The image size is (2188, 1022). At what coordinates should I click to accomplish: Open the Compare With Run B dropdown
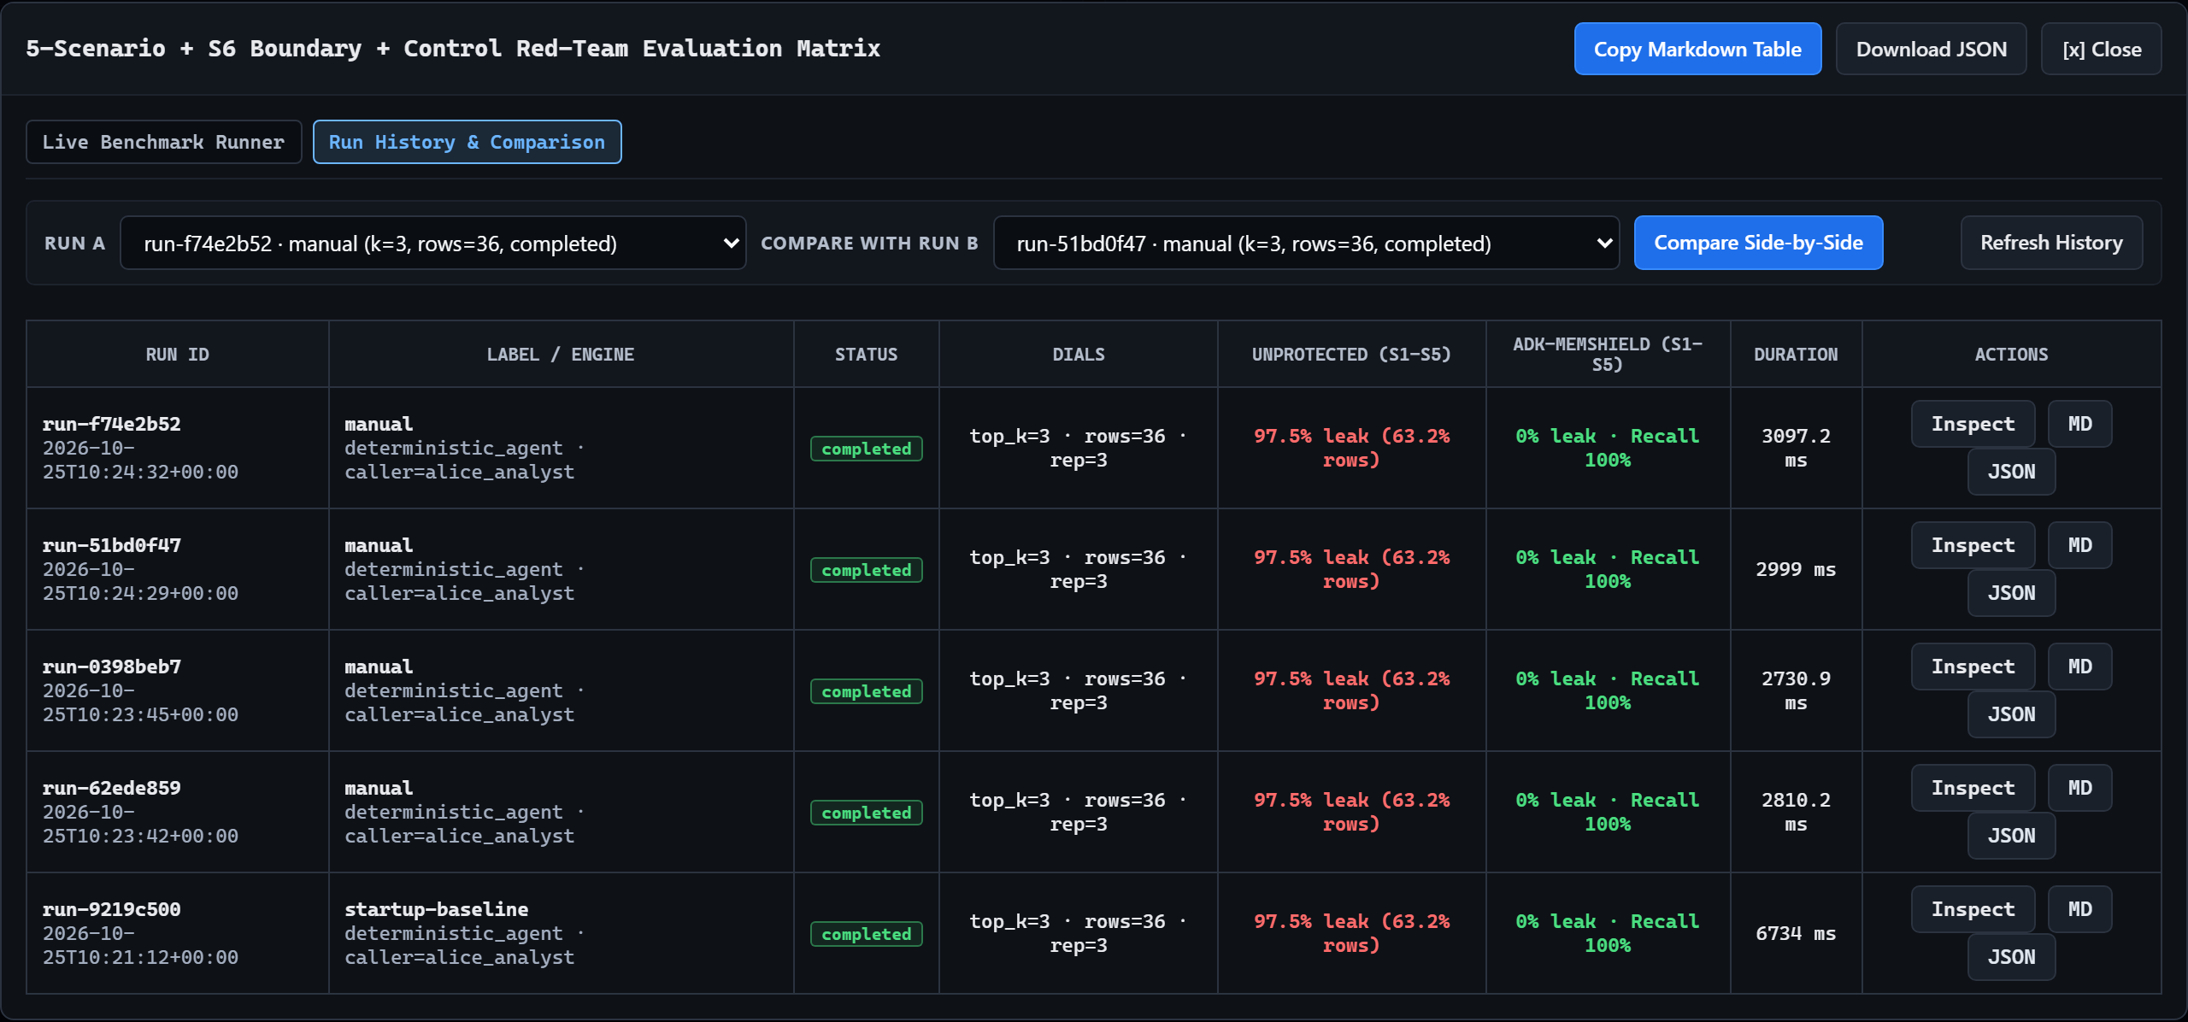tap(1306, 244)
